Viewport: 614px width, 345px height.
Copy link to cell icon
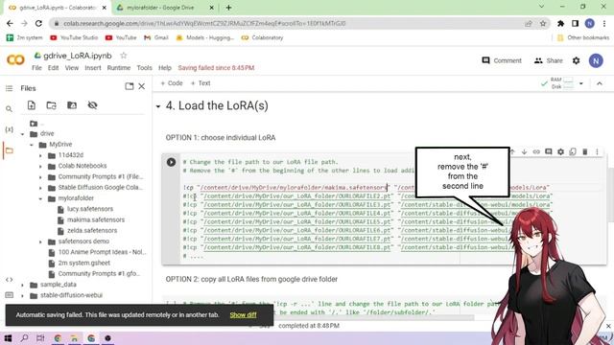536,151
